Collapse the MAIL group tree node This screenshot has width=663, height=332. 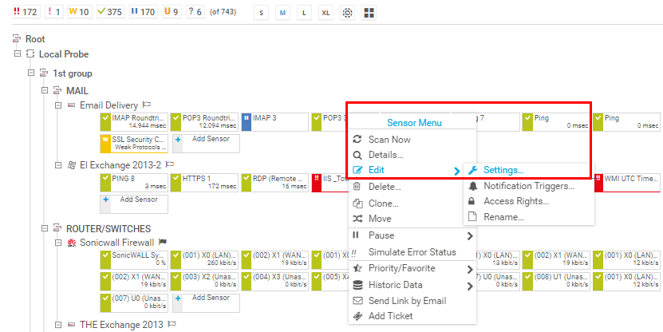coord(45,90)
